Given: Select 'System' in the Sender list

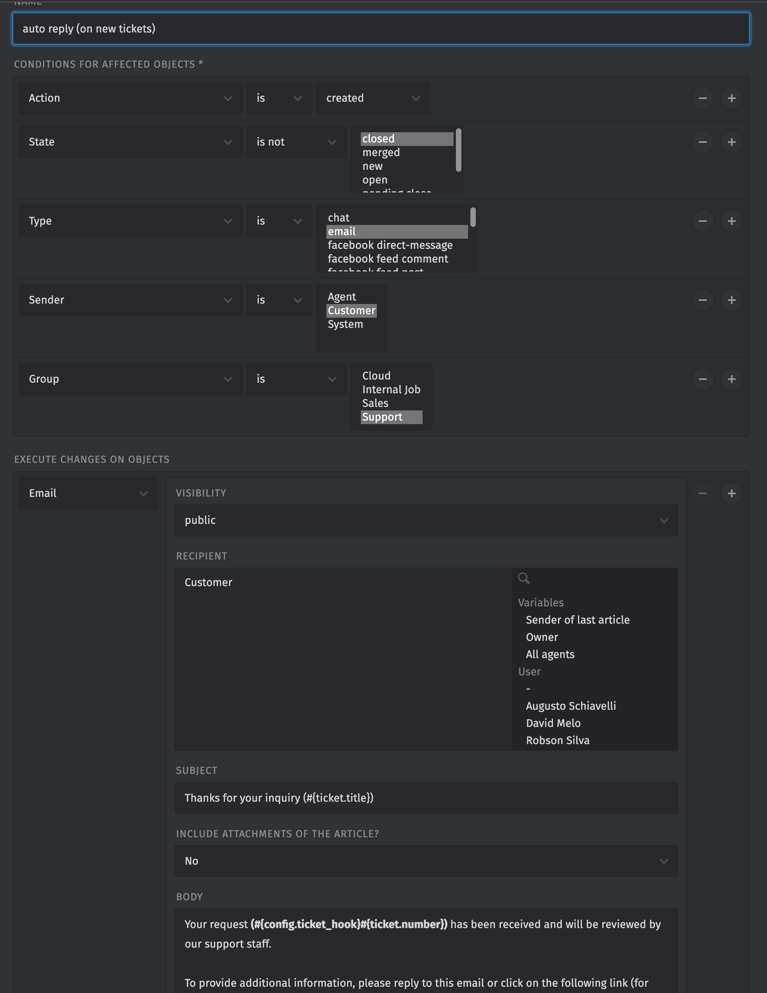Looking at the screenshot, I should coord(351,324).
